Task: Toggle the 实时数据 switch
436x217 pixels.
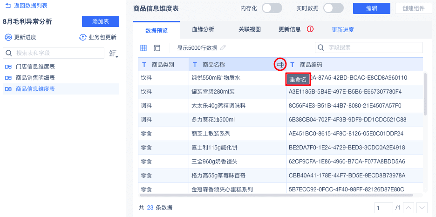Action: tap(334, 8)
